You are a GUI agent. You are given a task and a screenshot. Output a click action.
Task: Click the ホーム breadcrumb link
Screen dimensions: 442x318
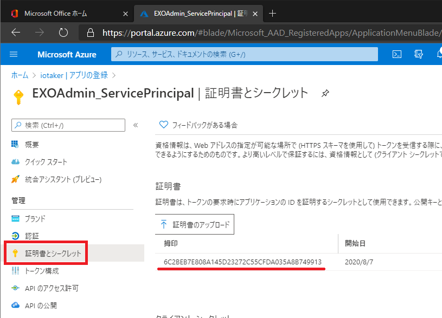coord(20,75)
